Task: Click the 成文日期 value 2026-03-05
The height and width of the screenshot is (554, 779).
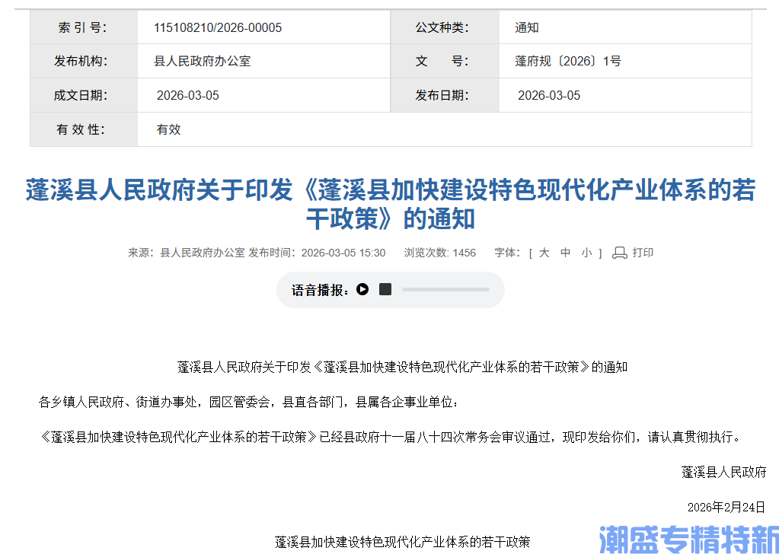Action: 188,95
